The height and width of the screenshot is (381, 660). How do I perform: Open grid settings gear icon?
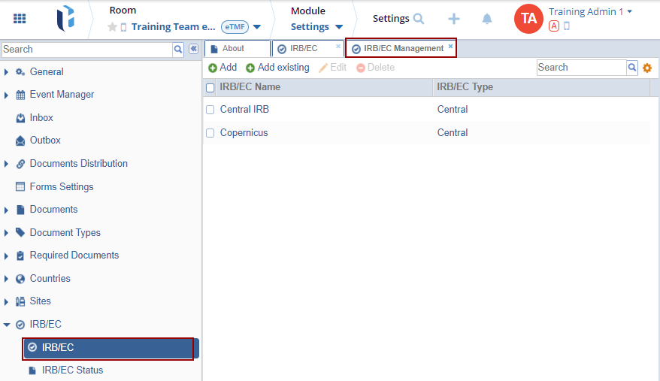647,68
